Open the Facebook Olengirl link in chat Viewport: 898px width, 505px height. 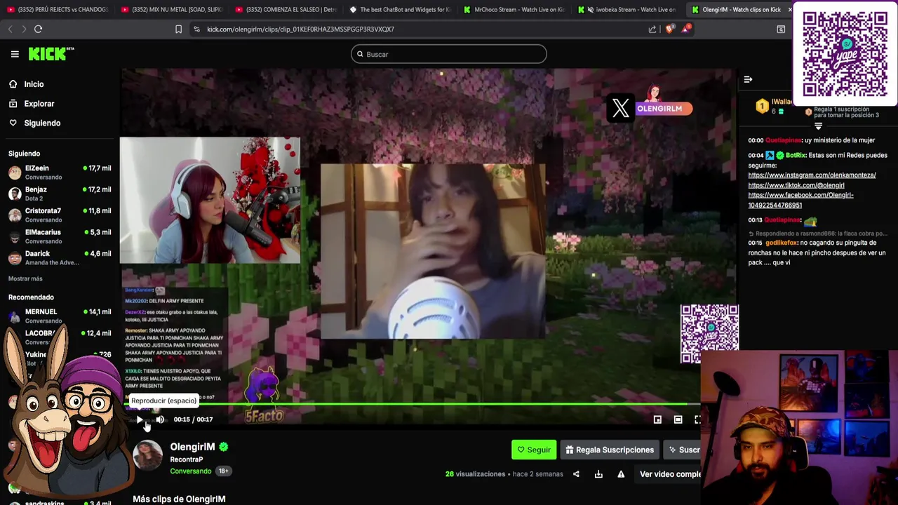pos(800,200)
